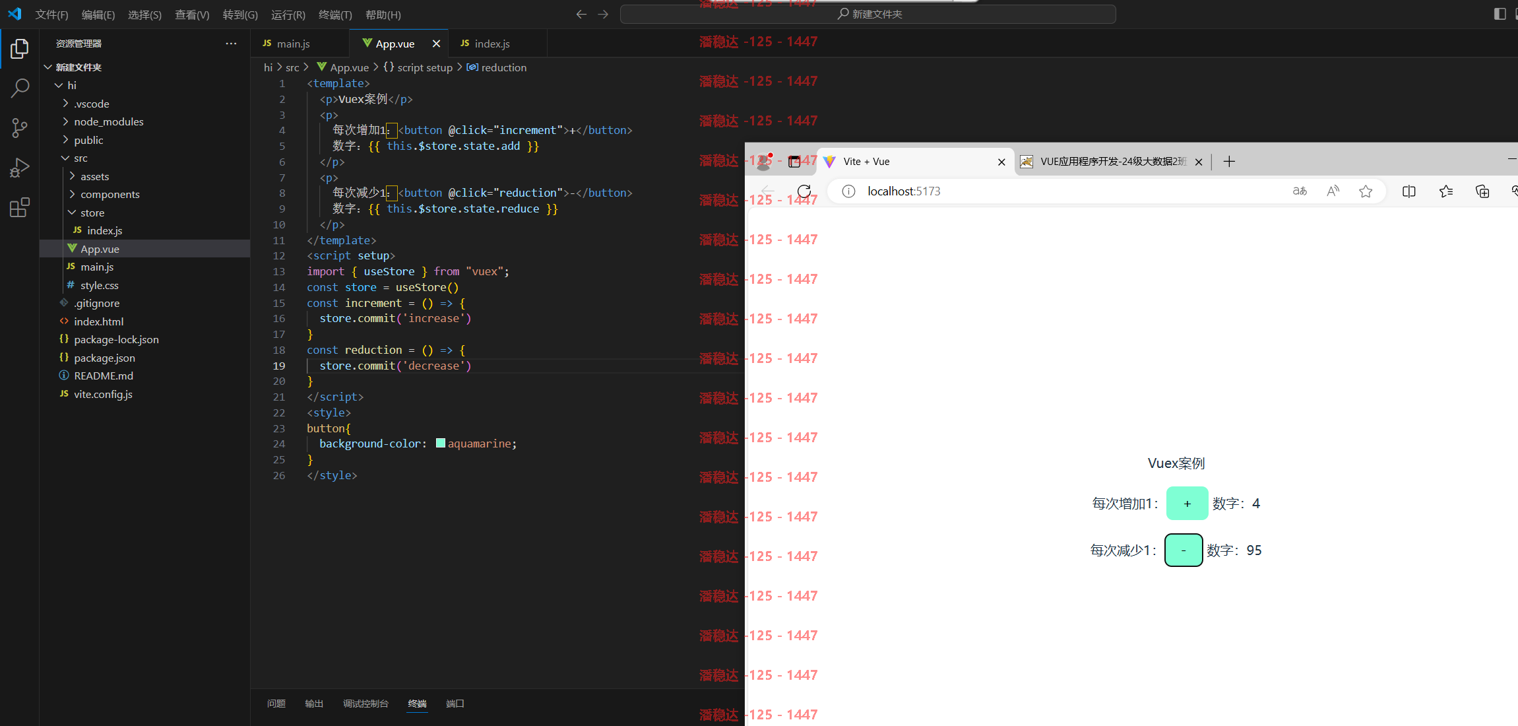Click the reduction breadcrumb

click(x=497, y=67)
